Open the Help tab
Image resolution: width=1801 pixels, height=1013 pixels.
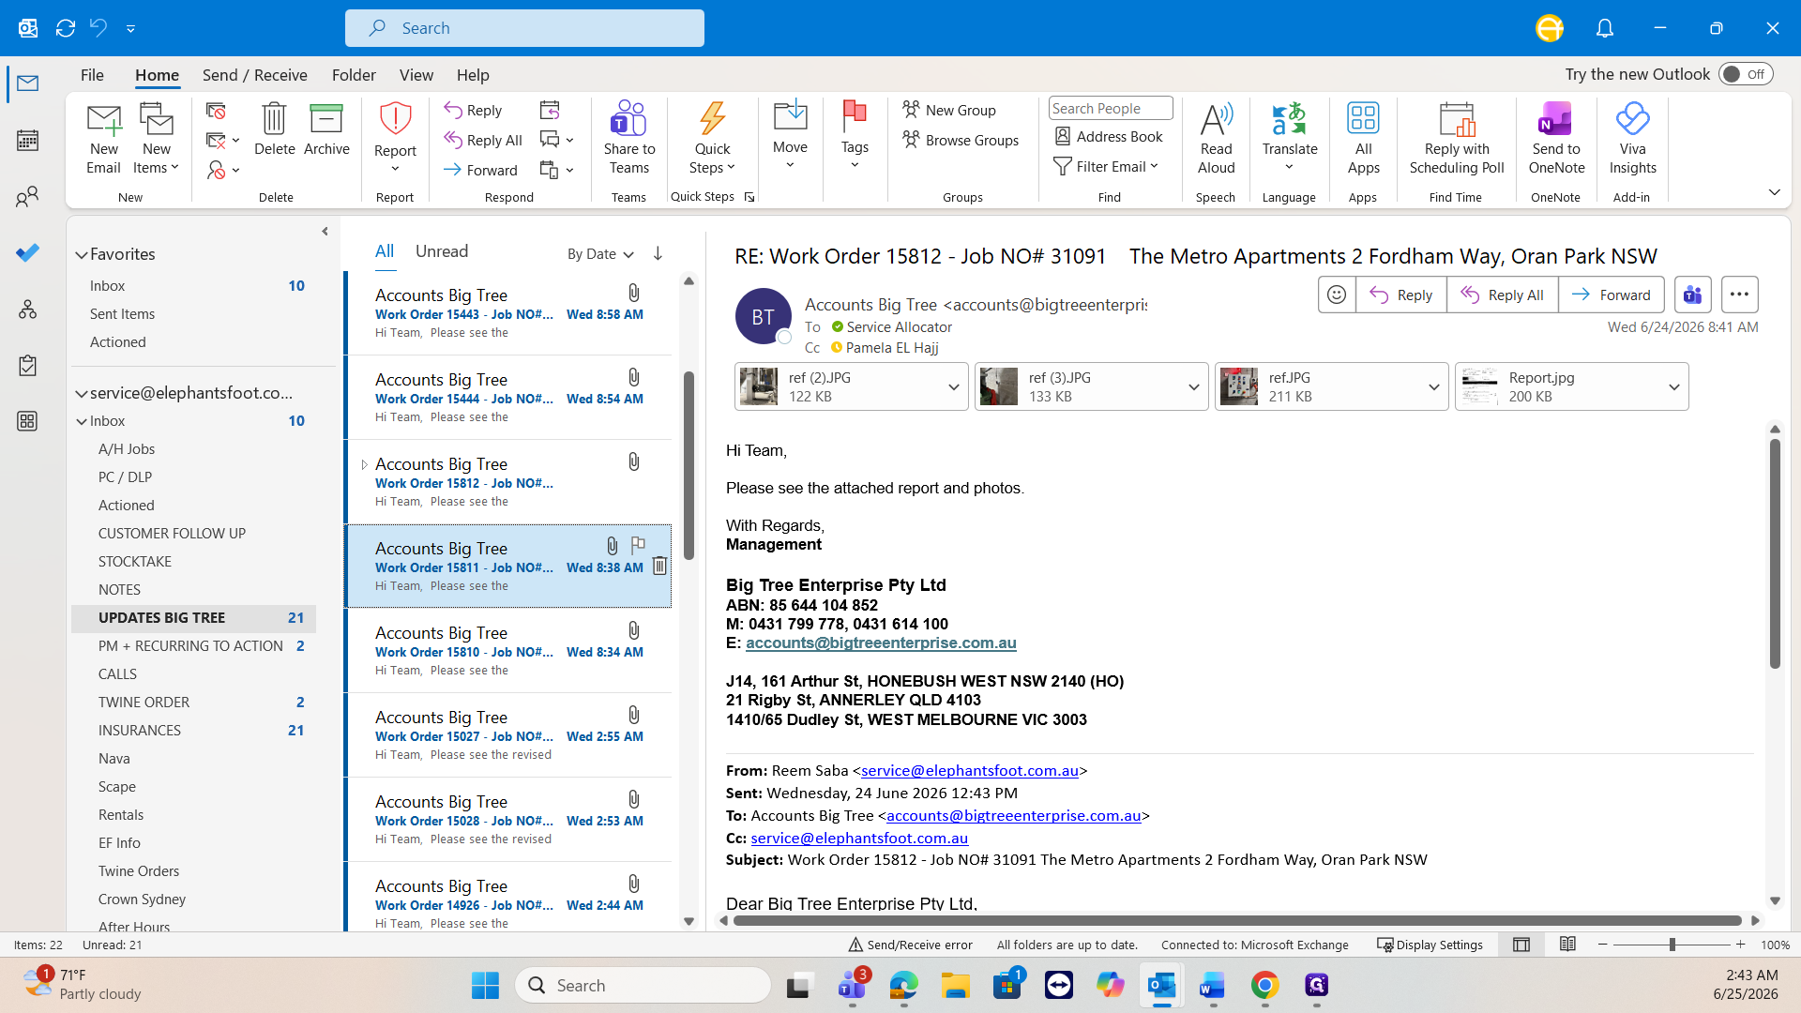pos(473,75)
